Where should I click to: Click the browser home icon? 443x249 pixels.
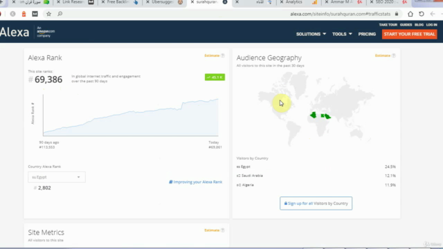click(410, 14)
